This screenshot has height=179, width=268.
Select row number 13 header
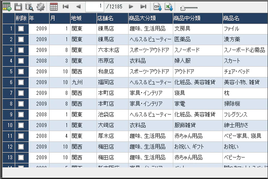(x=9, y=158)
